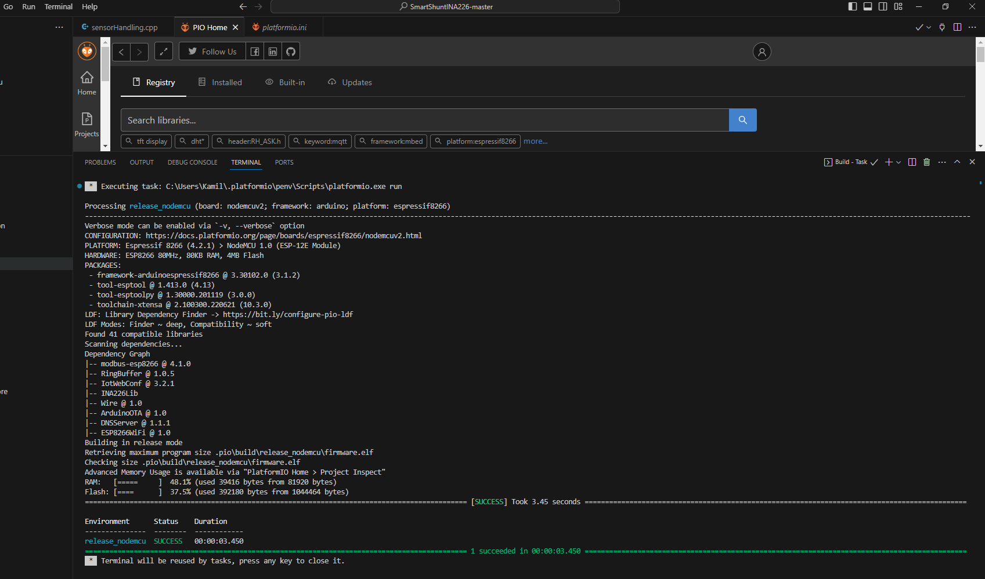985x579 pixels.
Task: Toggle the bottom panel visibility
Action: (x=868, y=6)
